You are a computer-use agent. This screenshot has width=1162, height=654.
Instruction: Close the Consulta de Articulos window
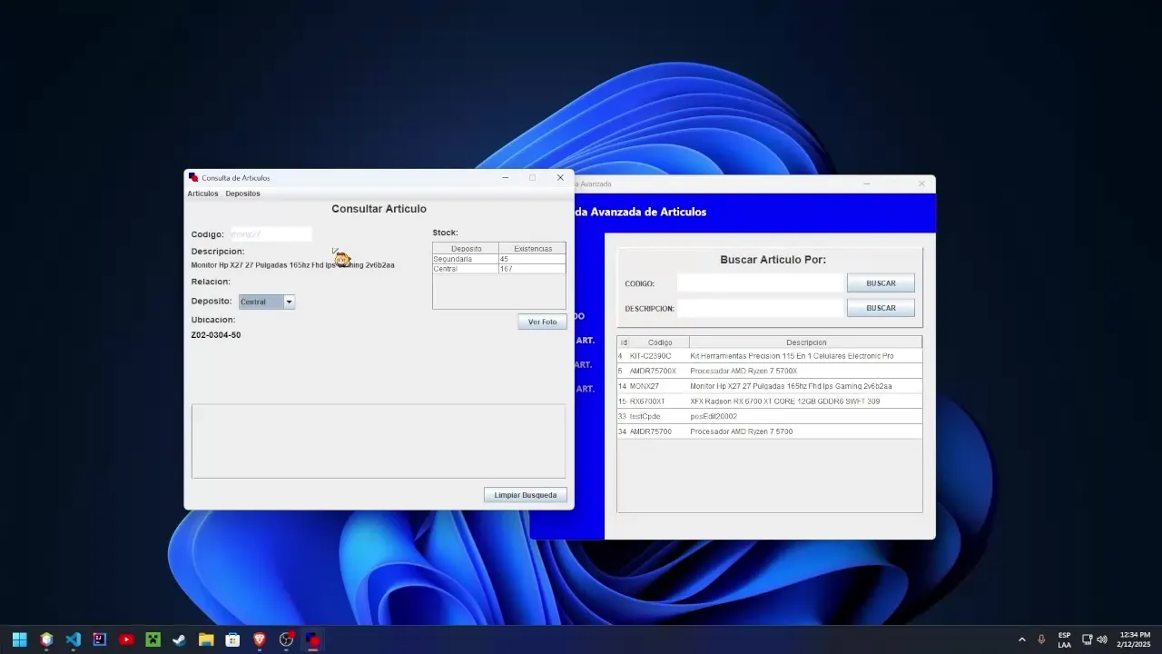pos(560,178)
